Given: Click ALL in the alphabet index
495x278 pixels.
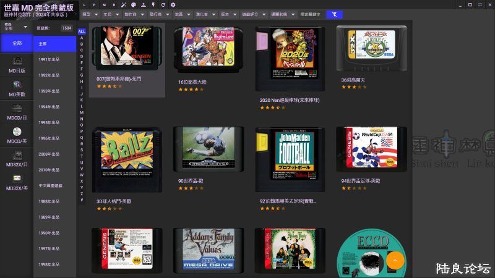Looking at the screenshot, I should pos(82,32).
